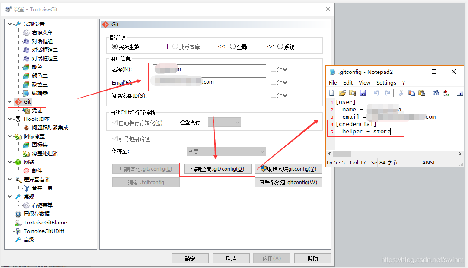Click the Replace abc icon in Notepad2
The height and width of the screenshot is (268, 468).
point(446,93)
